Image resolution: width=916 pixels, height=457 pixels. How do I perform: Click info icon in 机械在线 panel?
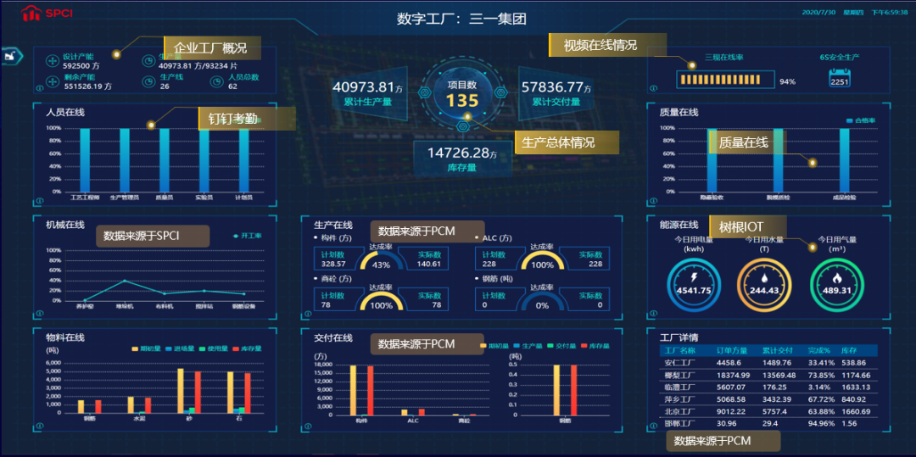(41, 314)
